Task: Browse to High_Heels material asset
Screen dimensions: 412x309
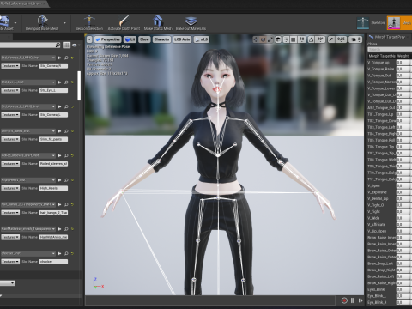Action: tap(66, 180)
